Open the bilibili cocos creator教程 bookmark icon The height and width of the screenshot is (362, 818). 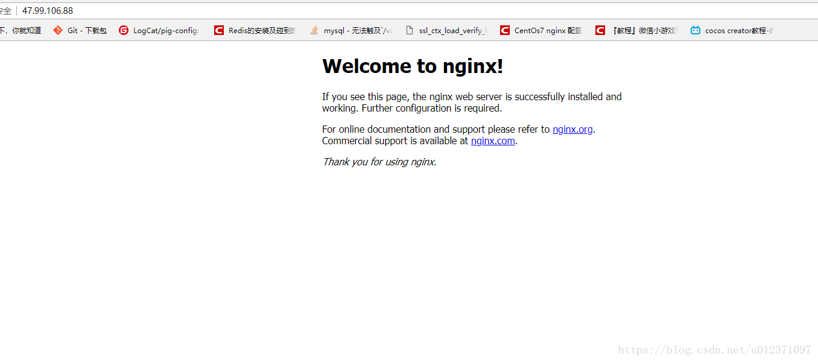point(696,30)
